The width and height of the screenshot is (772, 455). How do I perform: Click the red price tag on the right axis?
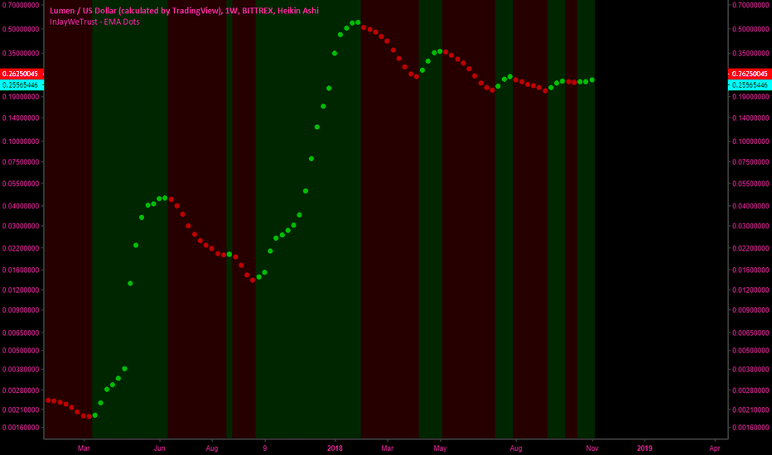click(x=750, y=74)
